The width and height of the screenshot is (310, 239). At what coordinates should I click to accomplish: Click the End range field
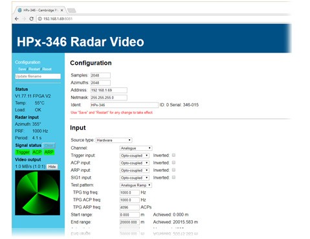pos(129,222)
